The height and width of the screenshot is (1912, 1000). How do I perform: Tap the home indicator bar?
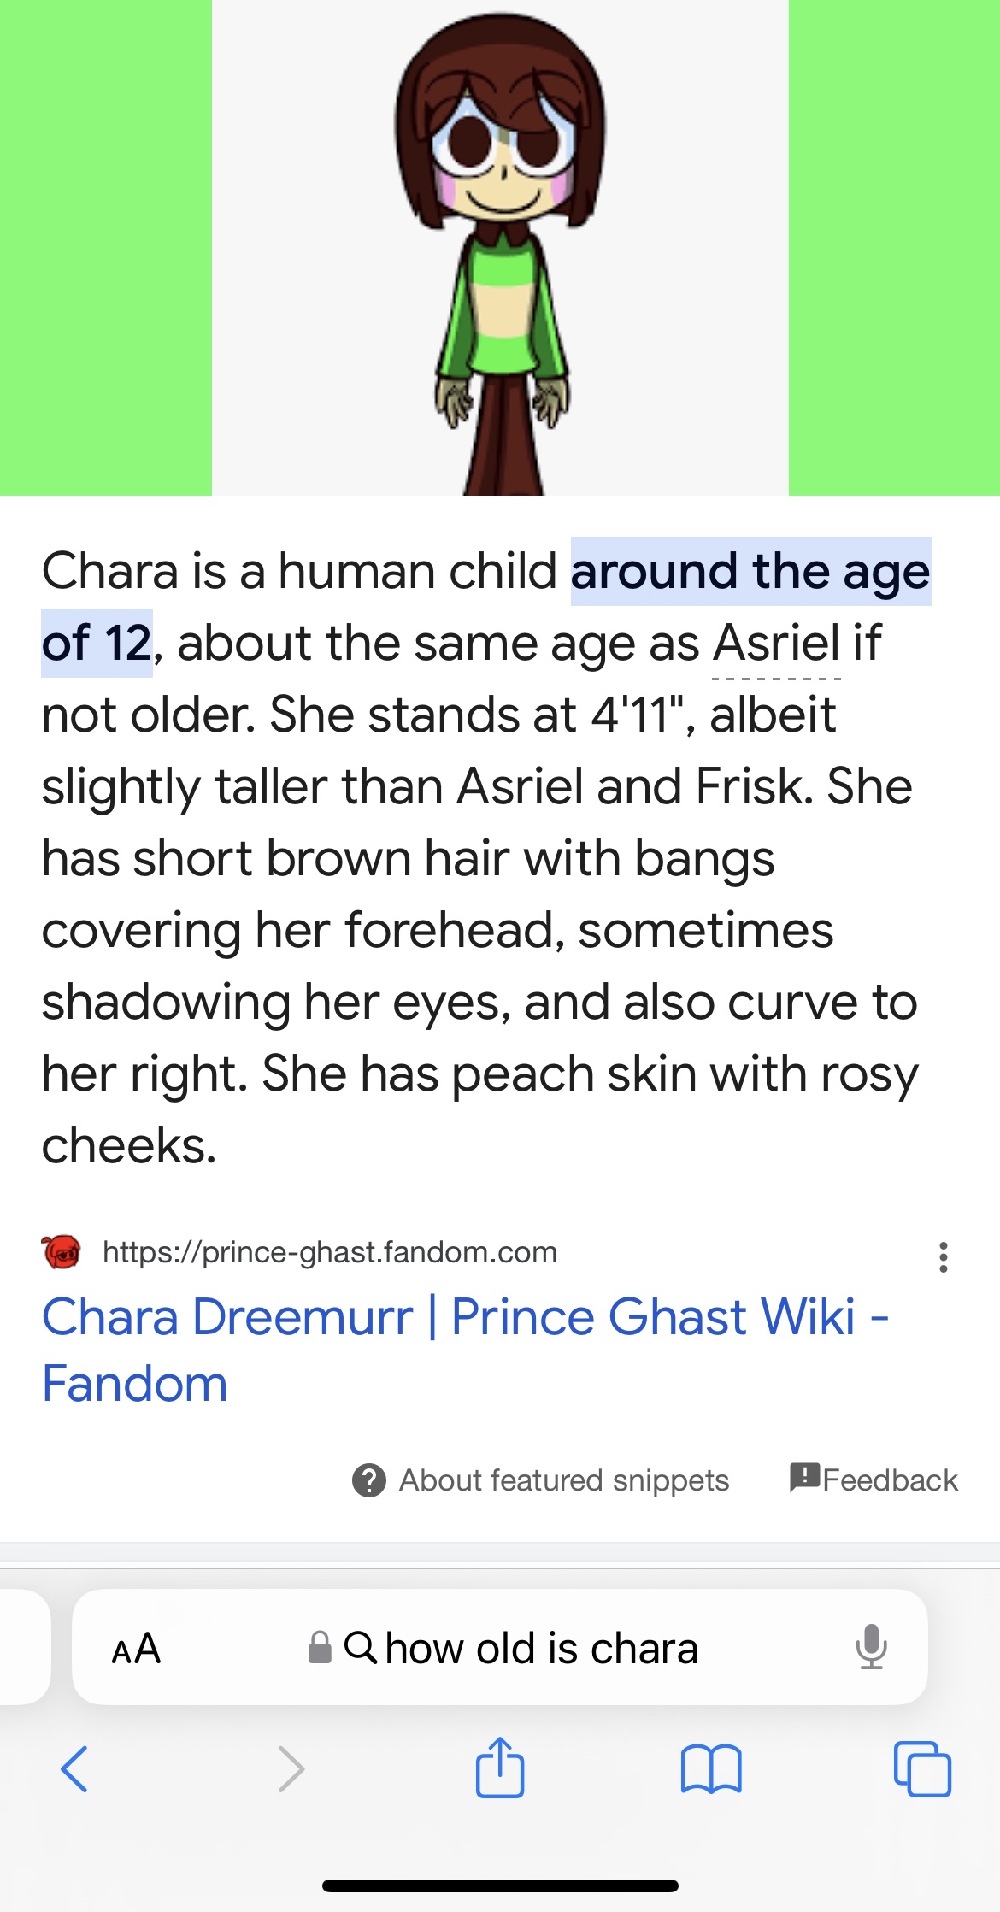500,1886
